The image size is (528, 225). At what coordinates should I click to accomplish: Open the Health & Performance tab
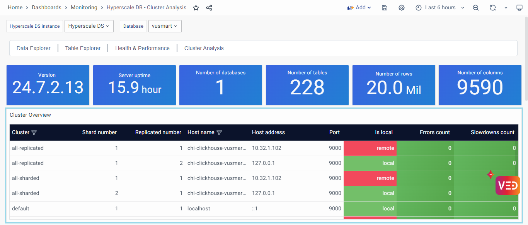(142, 48)
